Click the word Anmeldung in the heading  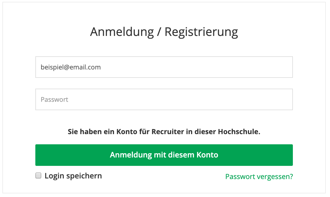pos(122,32)
